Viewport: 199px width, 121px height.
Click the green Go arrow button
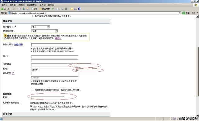point(184,13)
